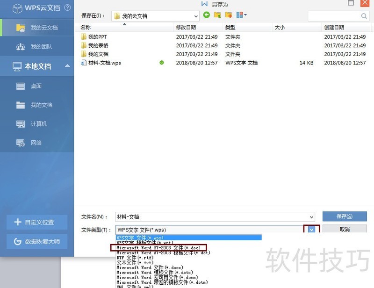
Task: Open the view mode menu icon
Action: click(x=241, y=15)
